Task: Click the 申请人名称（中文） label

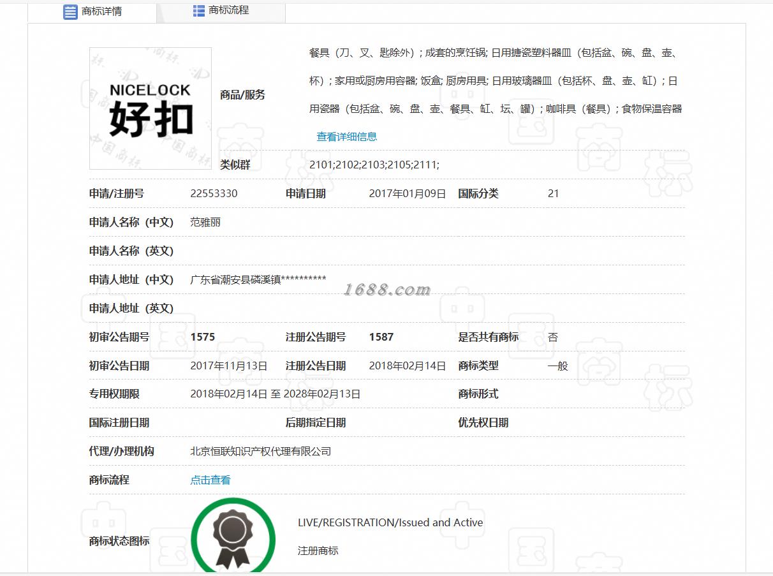Action: pyautogui.click(x=131, y=223)
